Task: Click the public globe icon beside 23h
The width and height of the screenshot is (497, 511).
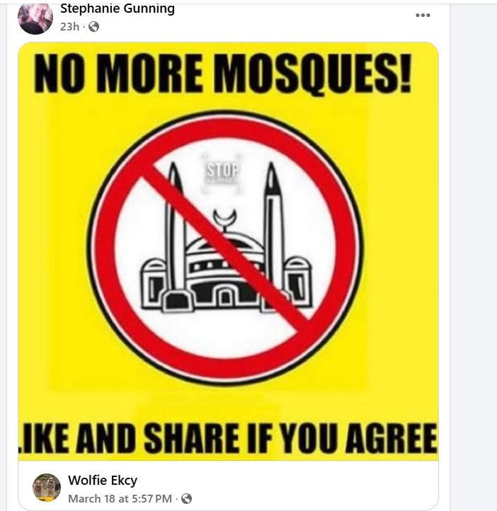Action: 93,26
